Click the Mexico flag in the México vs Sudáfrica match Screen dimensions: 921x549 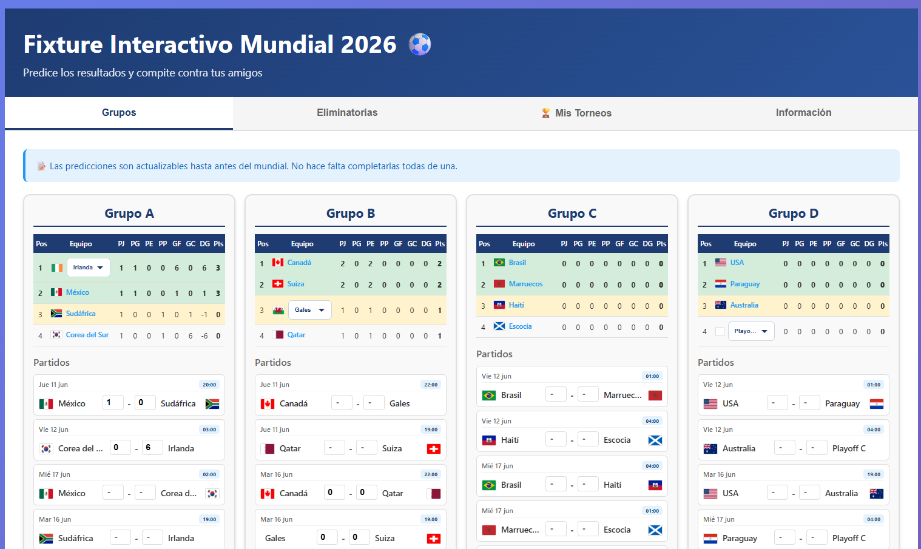pos(47,403)
